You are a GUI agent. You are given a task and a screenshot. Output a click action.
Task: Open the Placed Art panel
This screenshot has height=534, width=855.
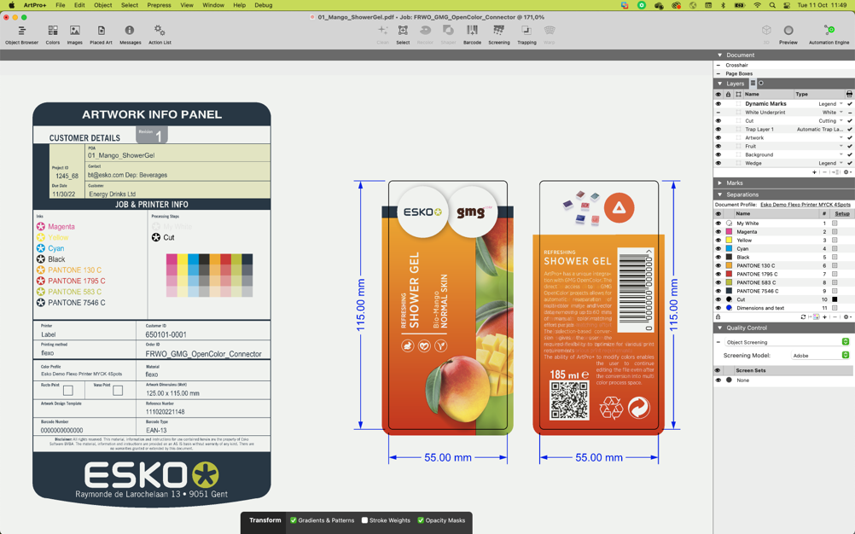pos(101,34)
